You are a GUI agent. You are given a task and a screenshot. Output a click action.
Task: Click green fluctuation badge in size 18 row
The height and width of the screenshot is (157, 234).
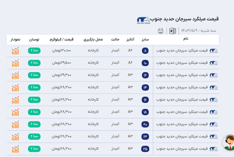[x=34, y=112]
